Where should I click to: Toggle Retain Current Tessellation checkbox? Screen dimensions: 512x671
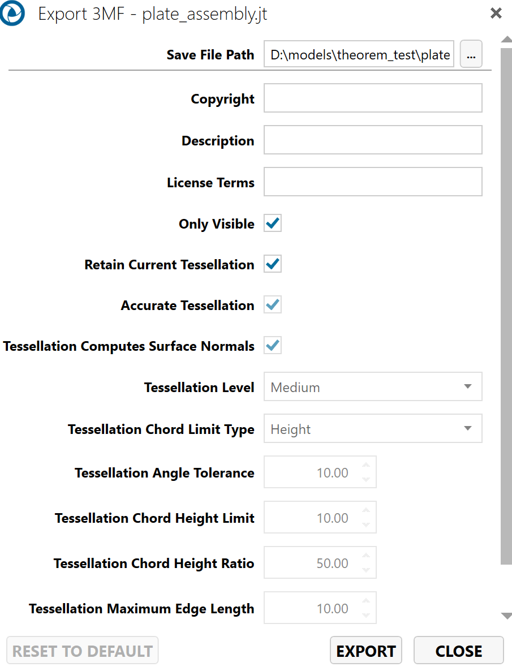(x=273, y=264)
